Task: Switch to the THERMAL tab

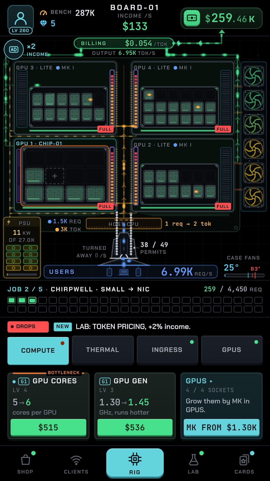Action: [x=103, y=350]
